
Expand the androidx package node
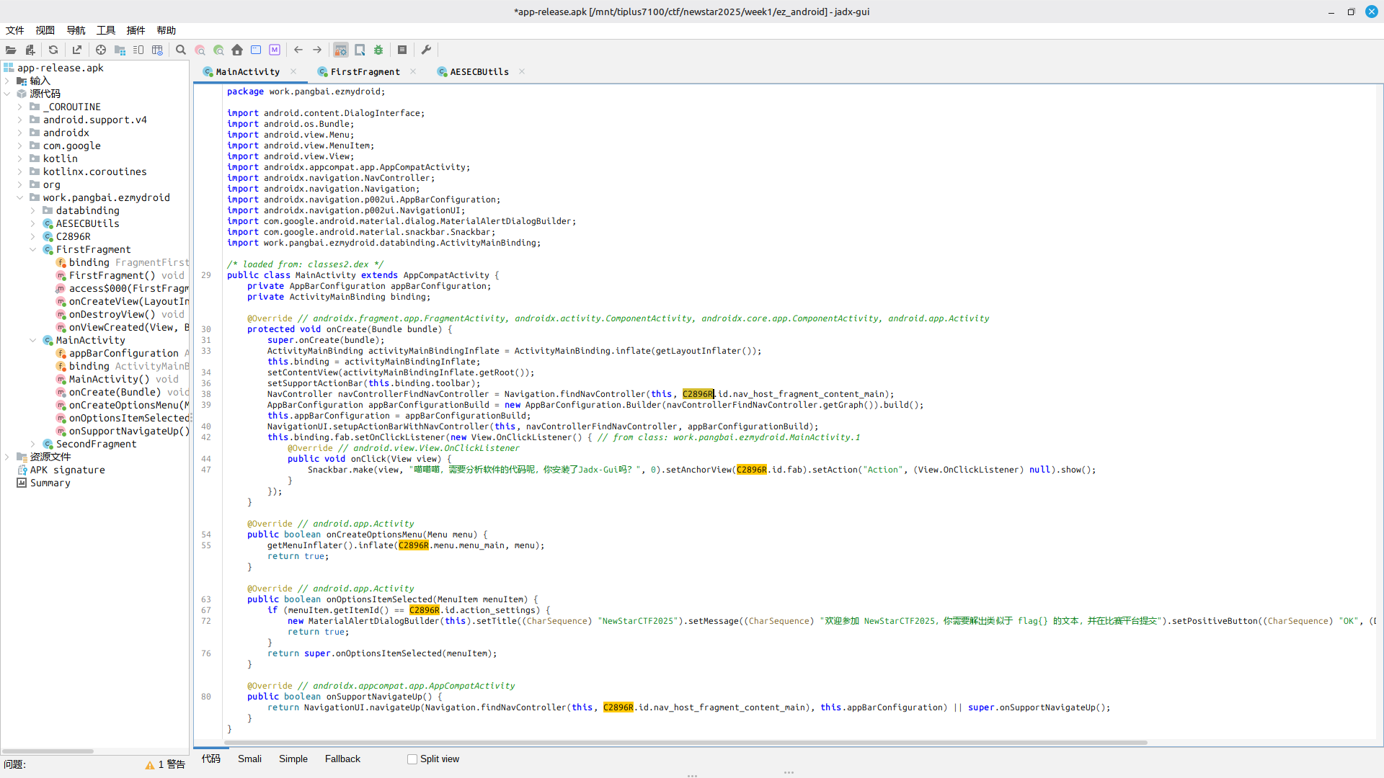[x=20, y=133]
